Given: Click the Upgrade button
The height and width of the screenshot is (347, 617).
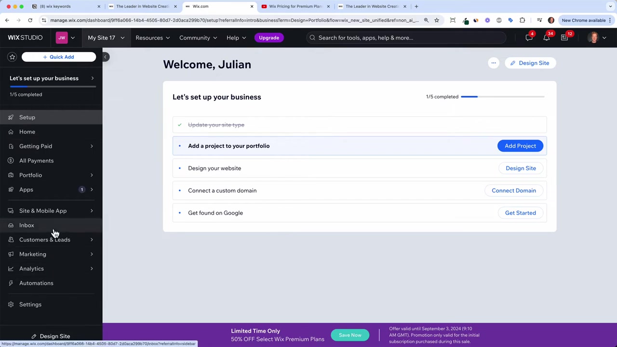Looking at the screenshot, I should click(x=269, y=38).
